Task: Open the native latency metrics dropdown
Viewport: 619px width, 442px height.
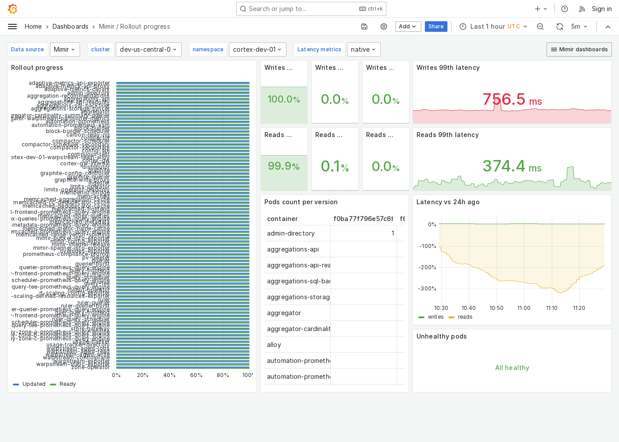Action: (363, 50)
